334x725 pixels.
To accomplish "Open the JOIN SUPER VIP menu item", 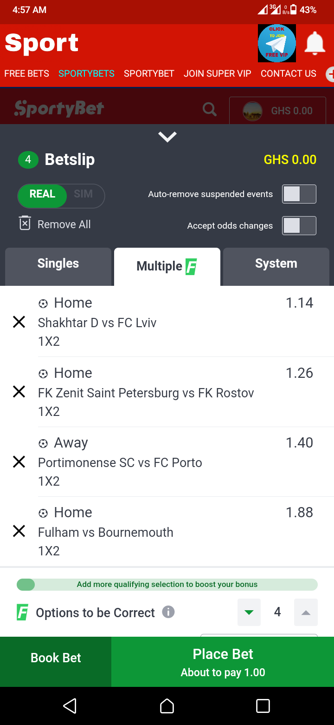I will (x=217, y=73).
